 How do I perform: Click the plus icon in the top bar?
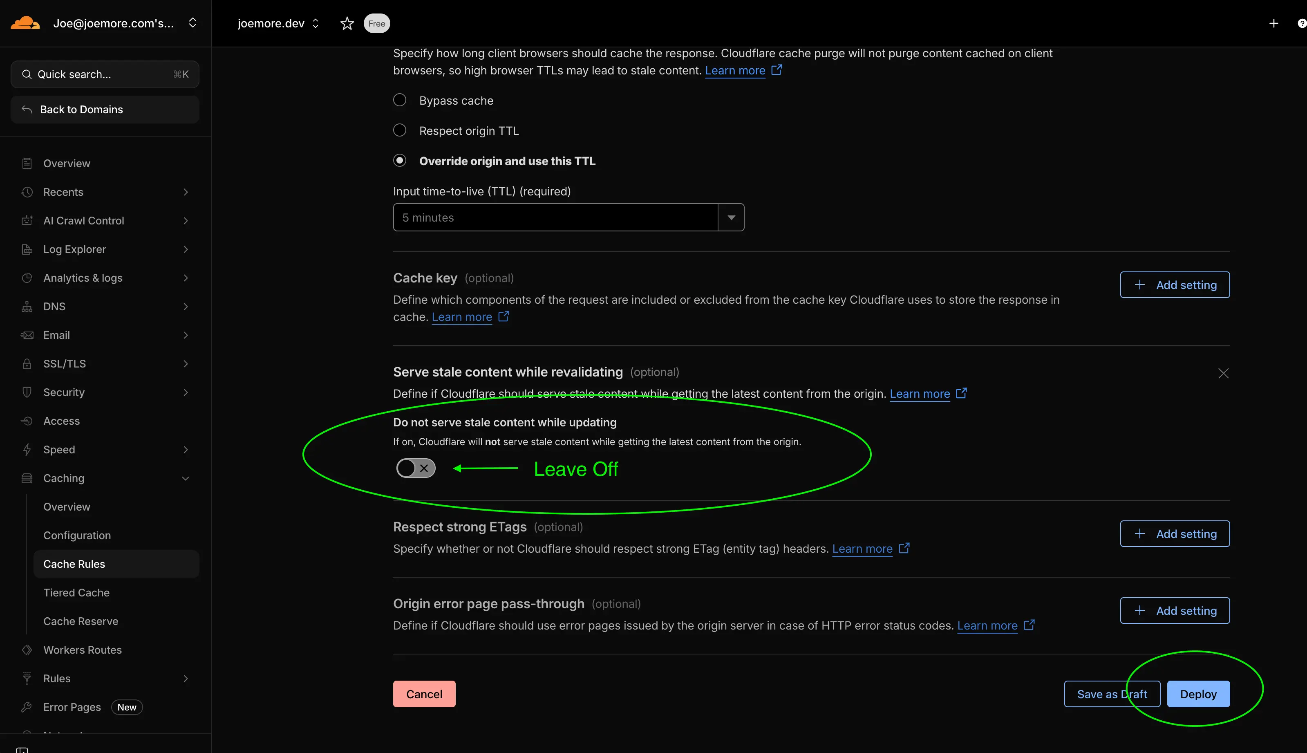(x=1273, y=23)
